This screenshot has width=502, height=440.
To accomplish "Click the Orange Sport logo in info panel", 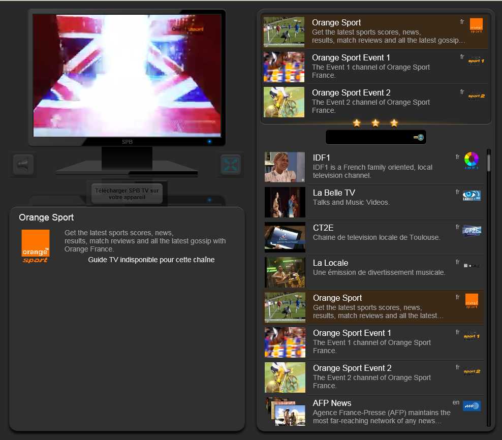I will [x=36, y=246].
